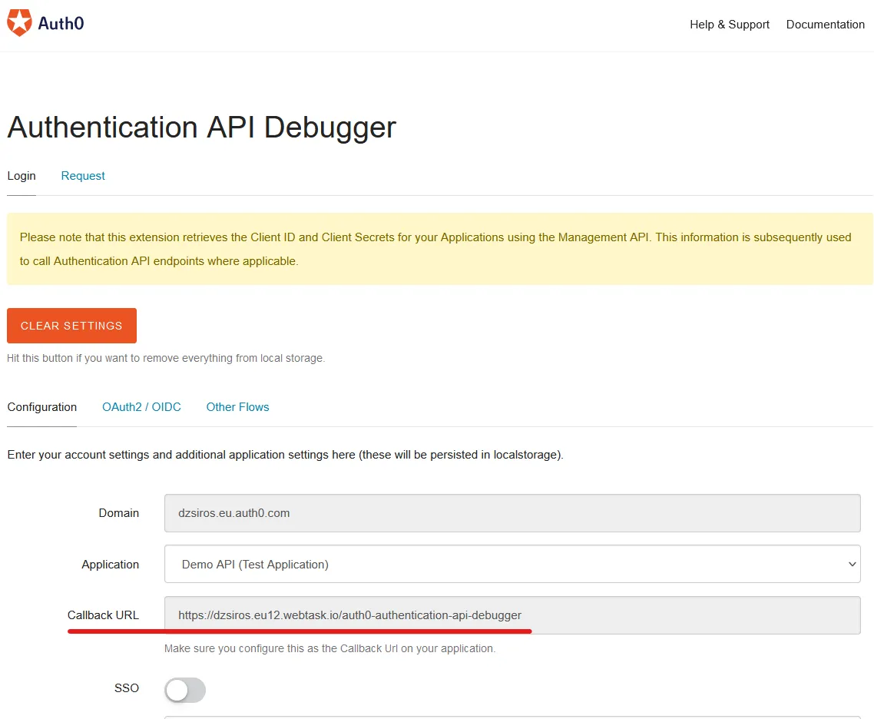Click the 'Make sure you configure' hint
Viewport: 874px width, 719px height.
pos(329,649)
